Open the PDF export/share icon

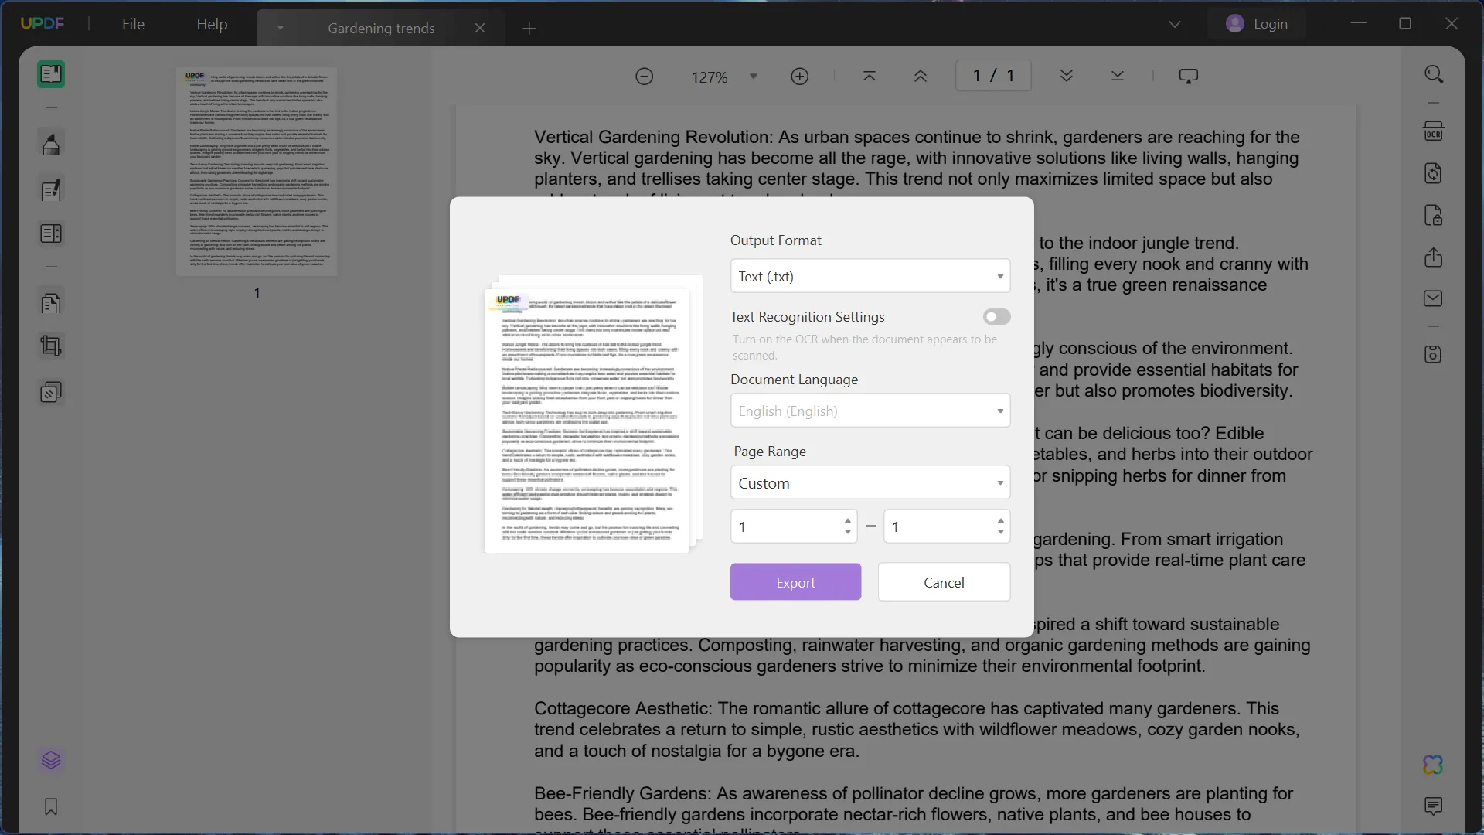coord(1432,258)
